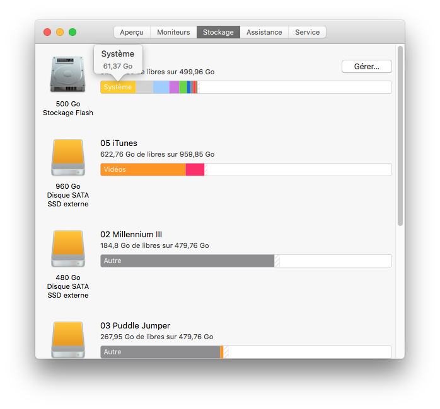Click the Gérer... button
440x409 pixels.
point(366,67)
